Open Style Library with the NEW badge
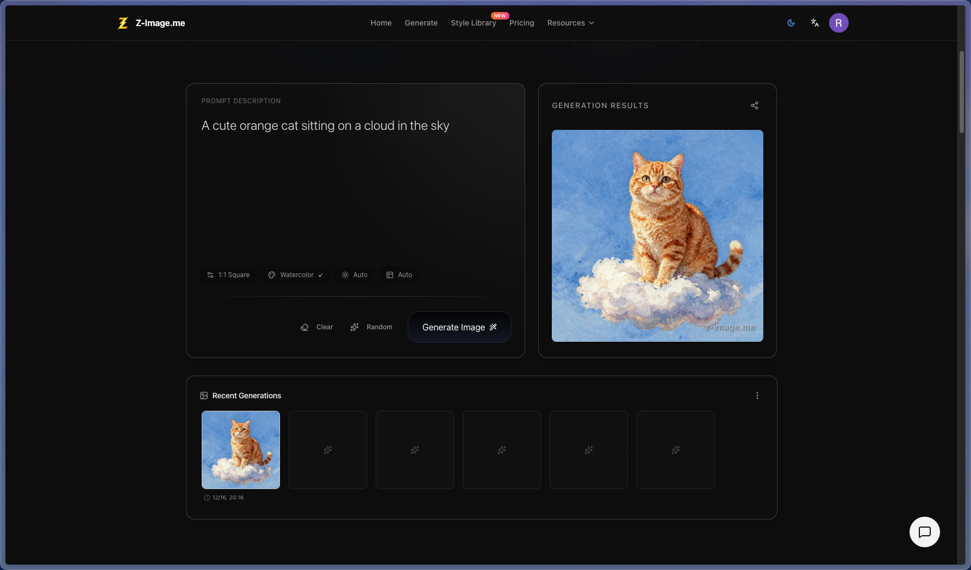971x570 pixels. pyautogui.click(x=473, y=23)
